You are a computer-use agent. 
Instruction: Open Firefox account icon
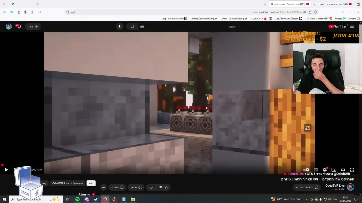[25, 12]
